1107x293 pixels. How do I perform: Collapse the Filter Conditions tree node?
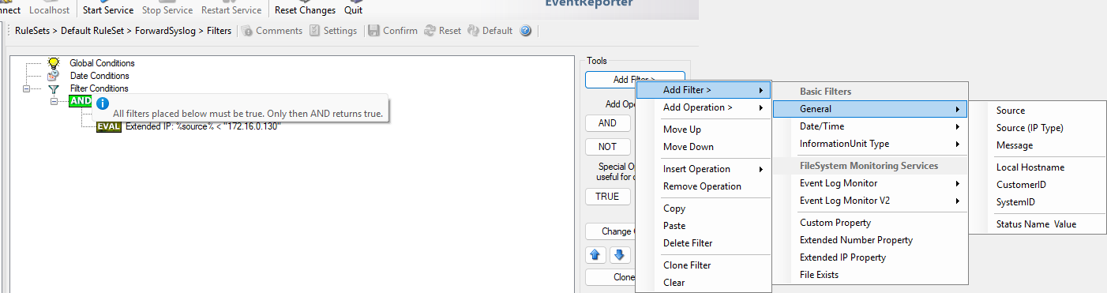click(26, 89)
